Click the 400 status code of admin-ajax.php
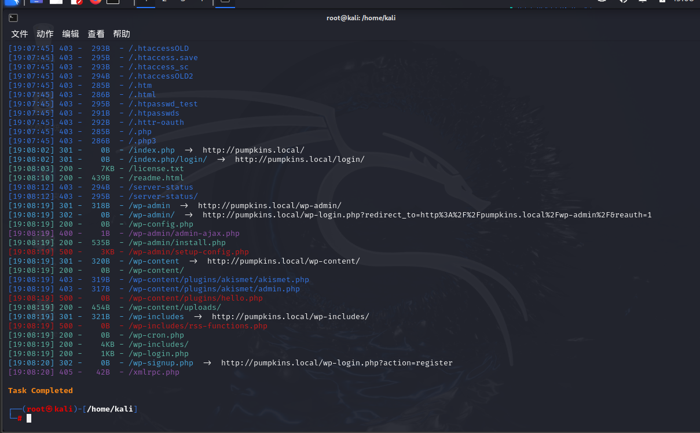The height and width of the screenshot is (433, 700). click(x=66, y=234)
